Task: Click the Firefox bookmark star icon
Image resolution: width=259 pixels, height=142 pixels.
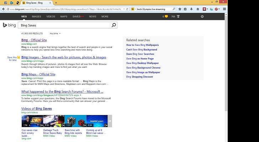Action: pyautogui.click(x=180, y=9)
